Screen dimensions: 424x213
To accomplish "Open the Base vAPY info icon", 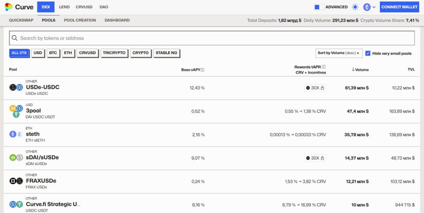I will point(202,70).
